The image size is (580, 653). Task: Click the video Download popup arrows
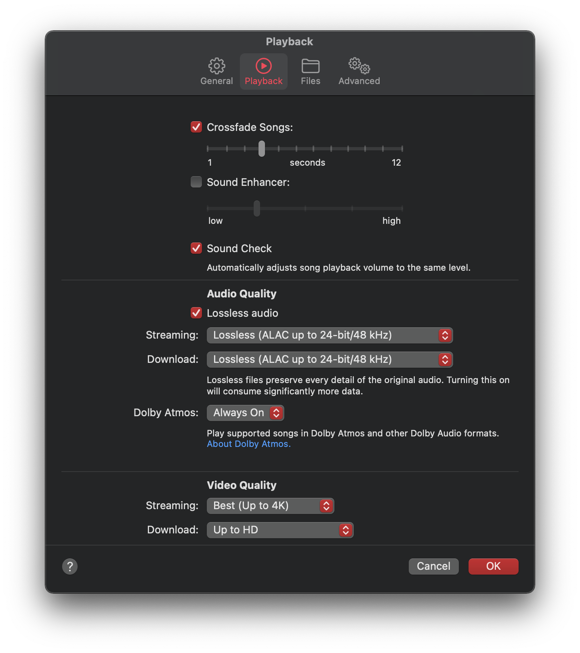pos(346,530)
